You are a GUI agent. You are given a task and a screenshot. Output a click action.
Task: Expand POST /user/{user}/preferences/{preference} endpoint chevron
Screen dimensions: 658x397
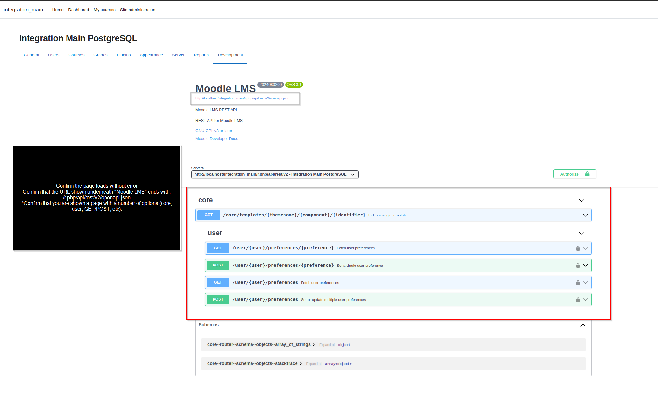coord(585,265)
